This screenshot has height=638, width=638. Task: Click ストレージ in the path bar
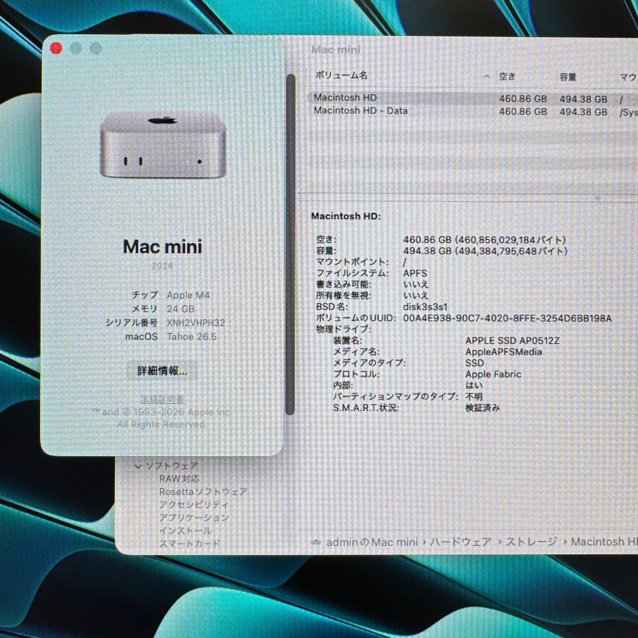(531, 542)
